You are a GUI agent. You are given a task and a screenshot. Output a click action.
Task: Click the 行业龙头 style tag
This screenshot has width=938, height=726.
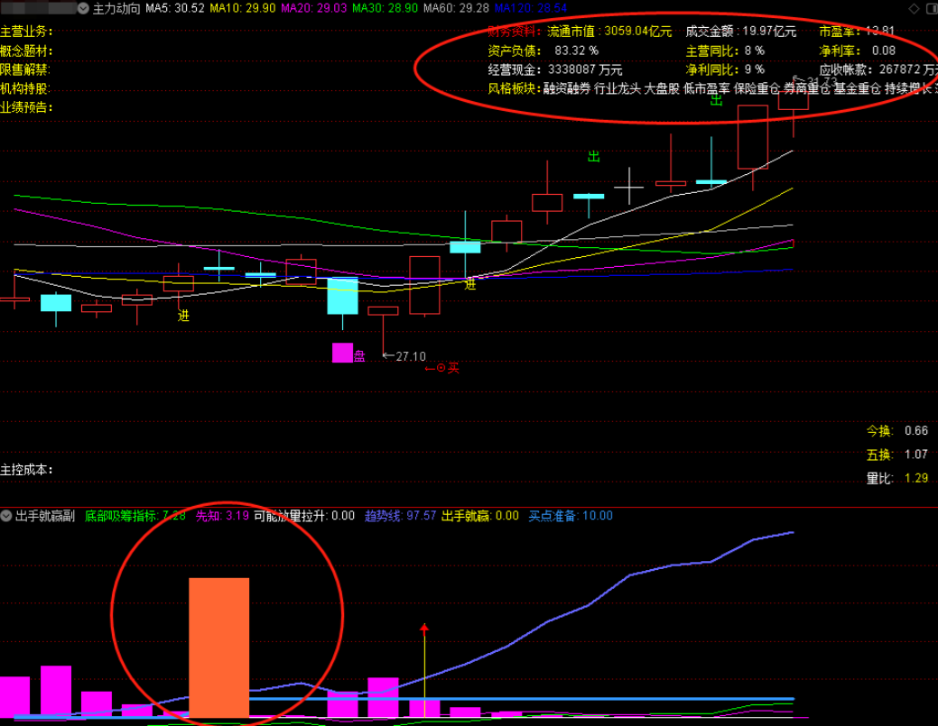tap(617, 88)
